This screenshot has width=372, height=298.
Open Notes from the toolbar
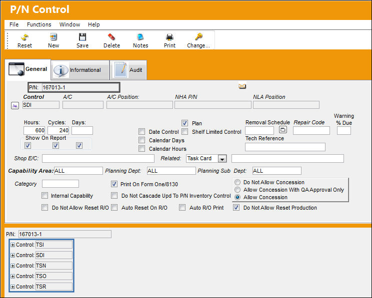pyautogui.click(x=140, y=37)
